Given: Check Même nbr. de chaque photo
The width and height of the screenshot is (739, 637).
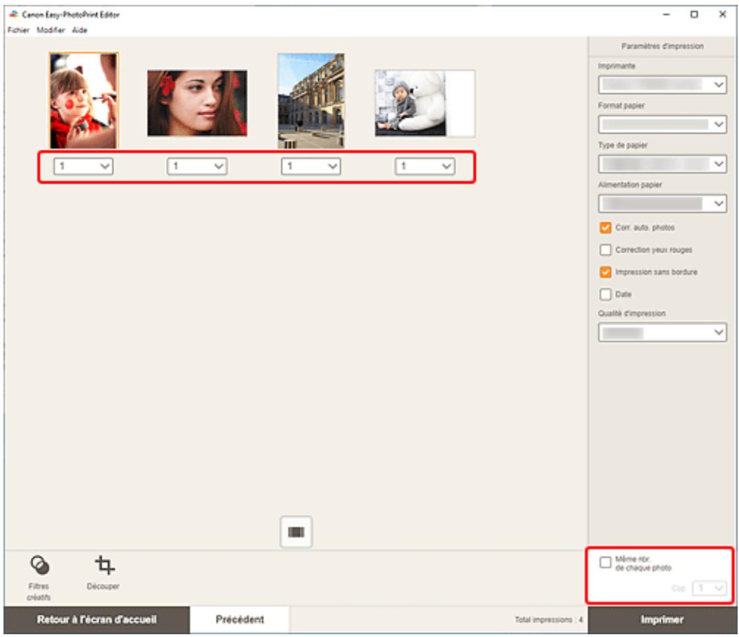Looking at the screenshot, I should 605,562.
